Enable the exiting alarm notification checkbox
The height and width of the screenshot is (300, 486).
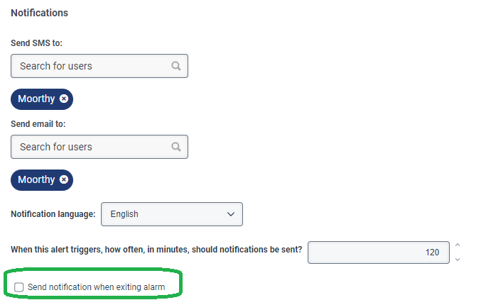coord(18,287)
